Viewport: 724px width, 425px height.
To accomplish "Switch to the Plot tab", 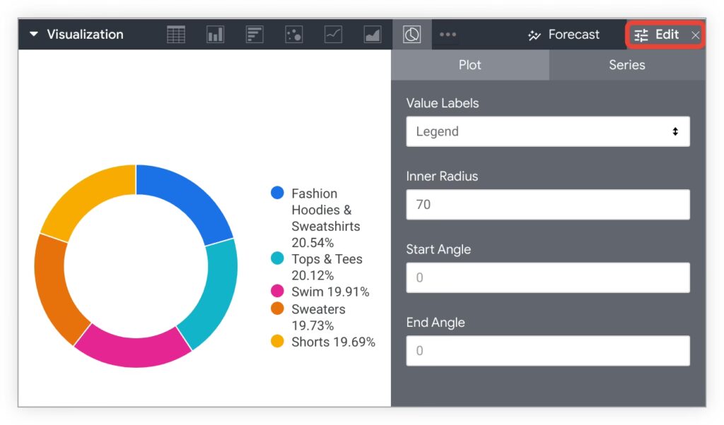I will (469, 65).
